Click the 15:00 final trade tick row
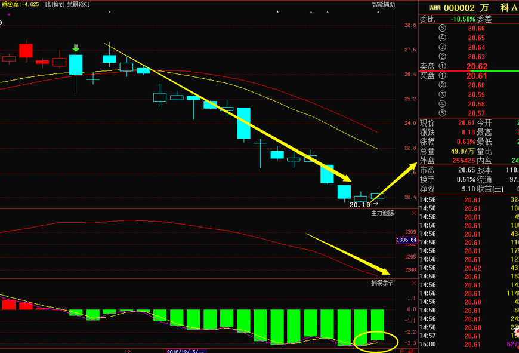This screenshot has width=519, height=353. point(469,345)
